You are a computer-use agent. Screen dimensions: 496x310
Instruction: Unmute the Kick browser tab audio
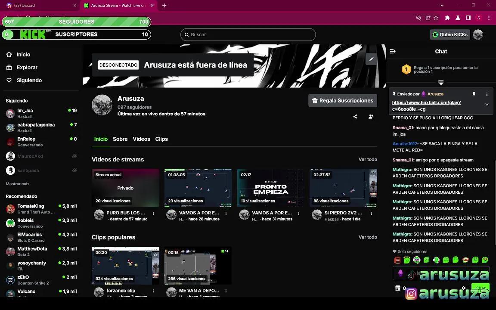point(418,18)
